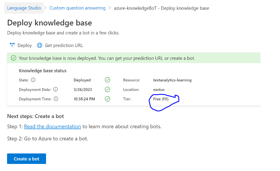
Task: Show info tooltip next to Deployment Date
Action: [56, 89]
